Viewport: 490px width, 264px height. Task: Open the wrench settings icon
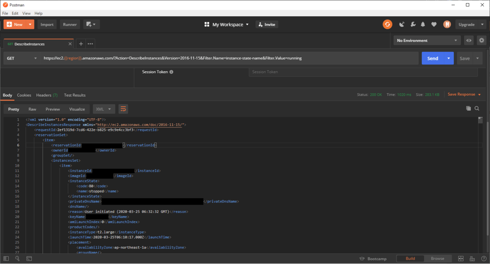(413, 24)
